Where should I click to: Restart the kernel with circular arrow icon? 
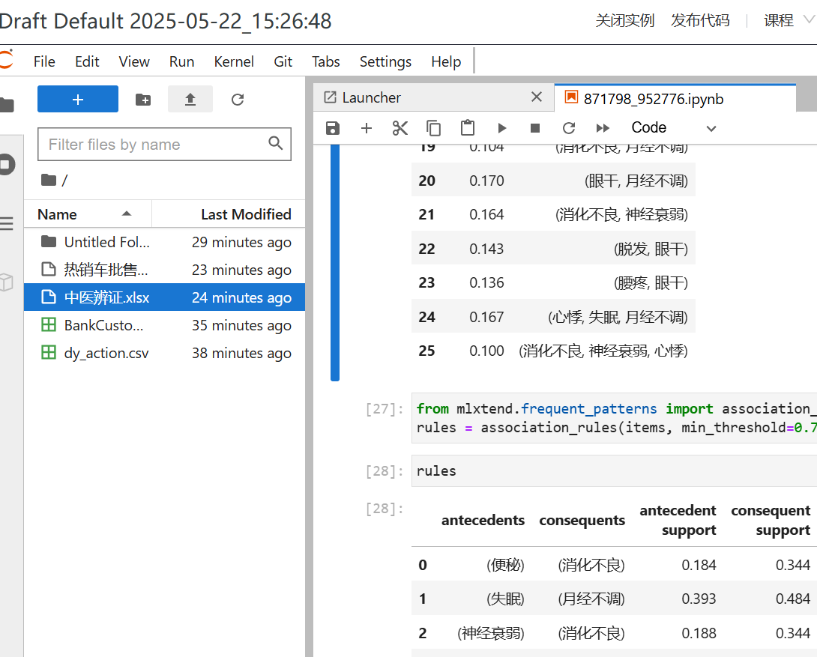tap(569, 128)
